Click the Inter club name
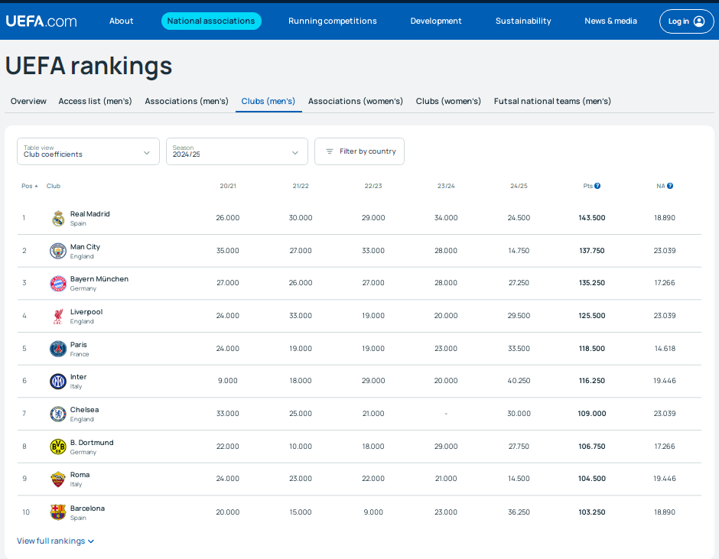Viewport: 719px width, 559px height. pos(79,377)
